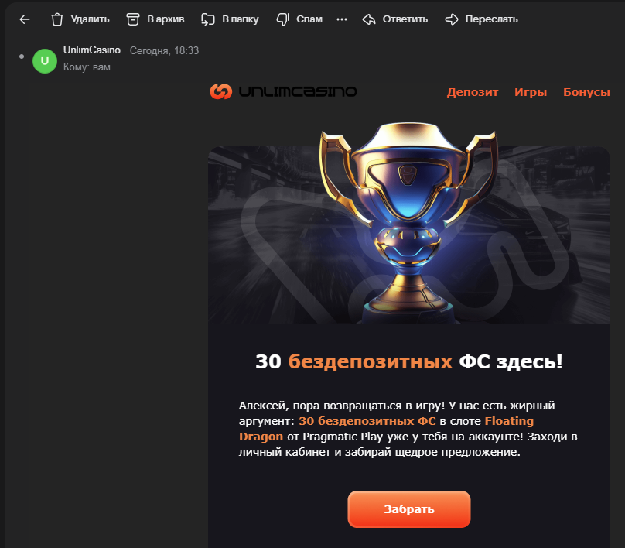The width and height of the screenshot is (625, 548).
Task: Toggle the unread dot beside sender
Action: click(22, 57)
